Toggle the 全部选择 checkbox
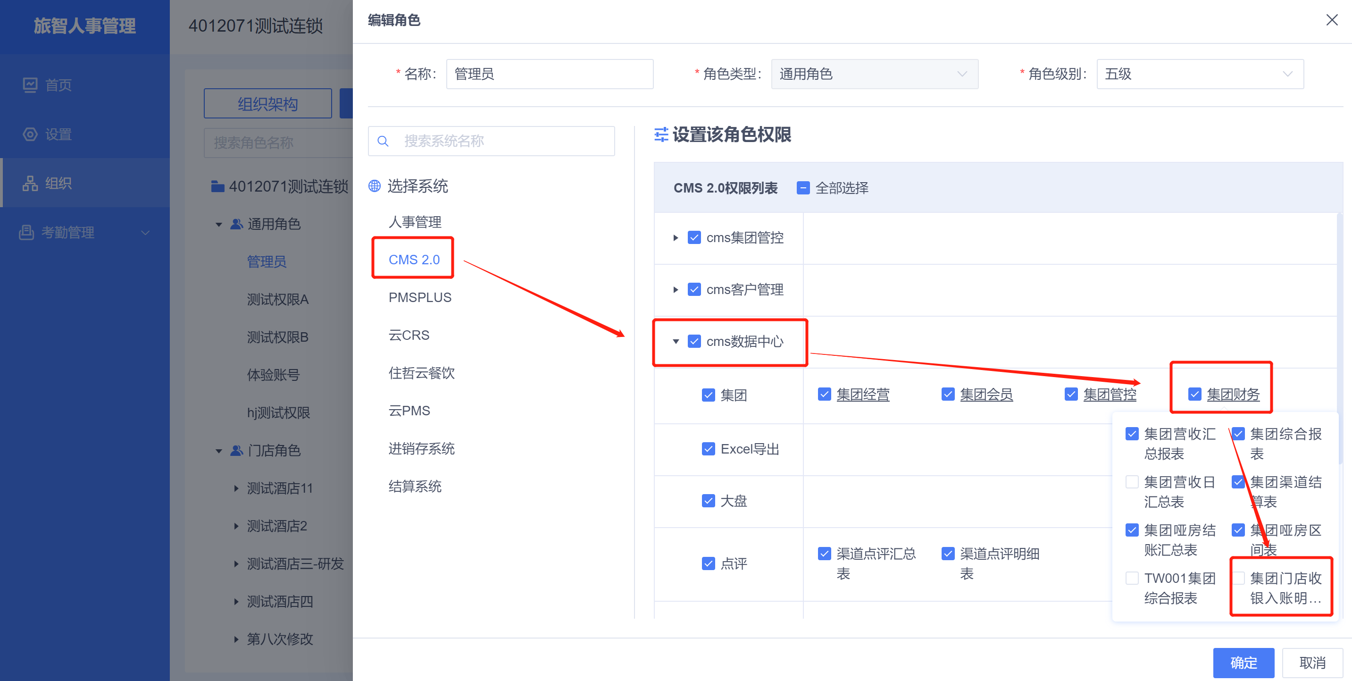This screenshot has height=681, width=1352. (x=802, y=187)
